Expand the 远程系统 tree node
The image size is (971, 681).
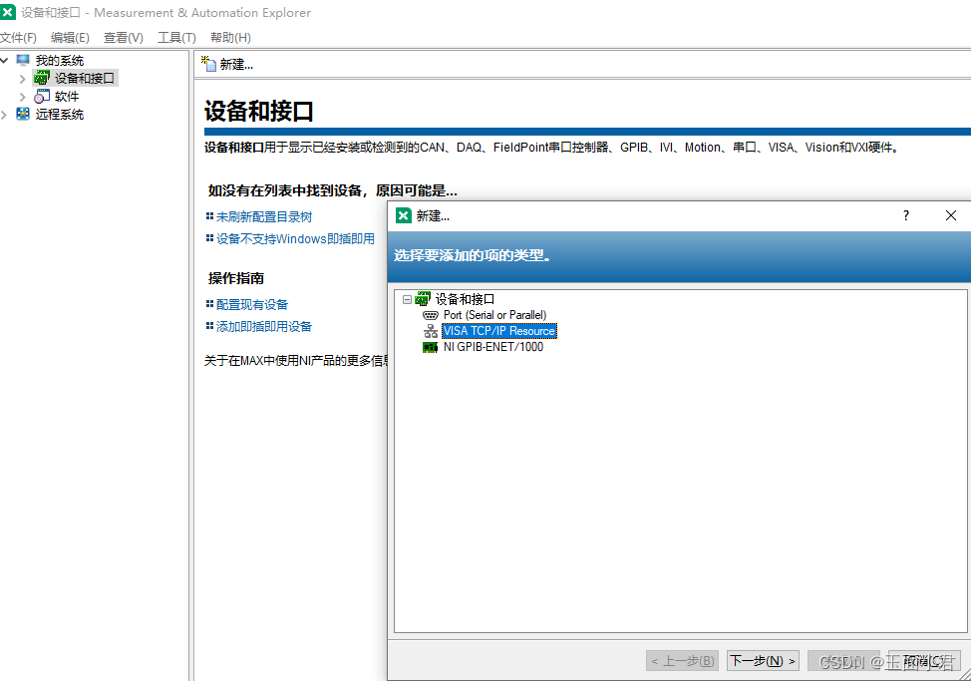(5, 115)
